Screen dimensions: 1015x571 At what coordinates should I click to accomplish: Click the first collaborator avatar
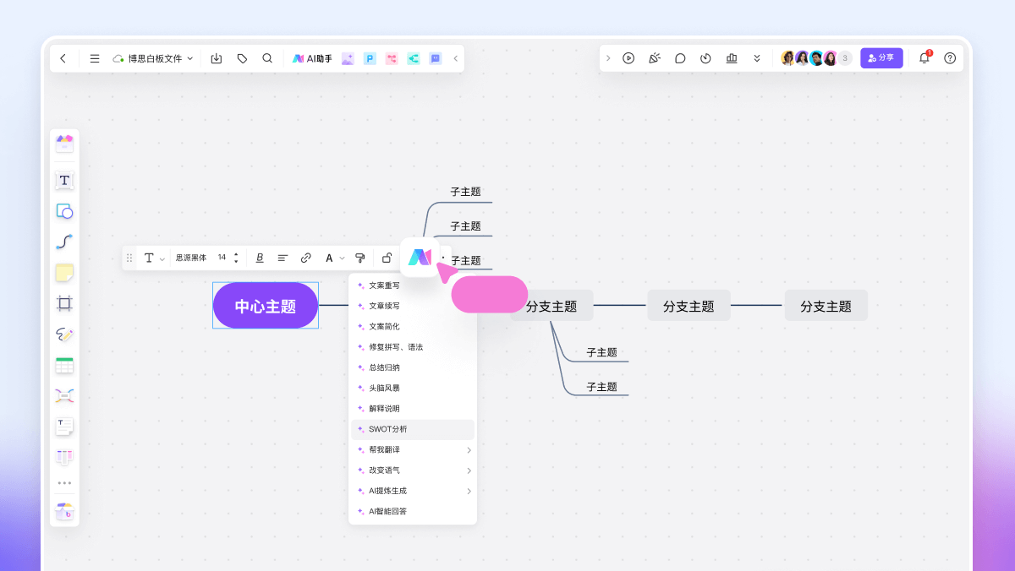[x=787, y=58]
